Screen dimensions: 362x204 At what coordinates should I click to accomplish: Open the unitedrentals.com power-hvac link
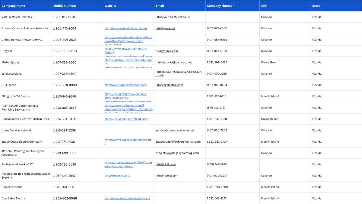coord(129,41)
